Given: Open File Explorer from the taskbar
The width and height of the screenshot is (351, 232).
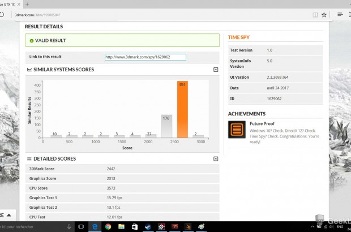Looking at the screenshot, I should click(121, 226).
